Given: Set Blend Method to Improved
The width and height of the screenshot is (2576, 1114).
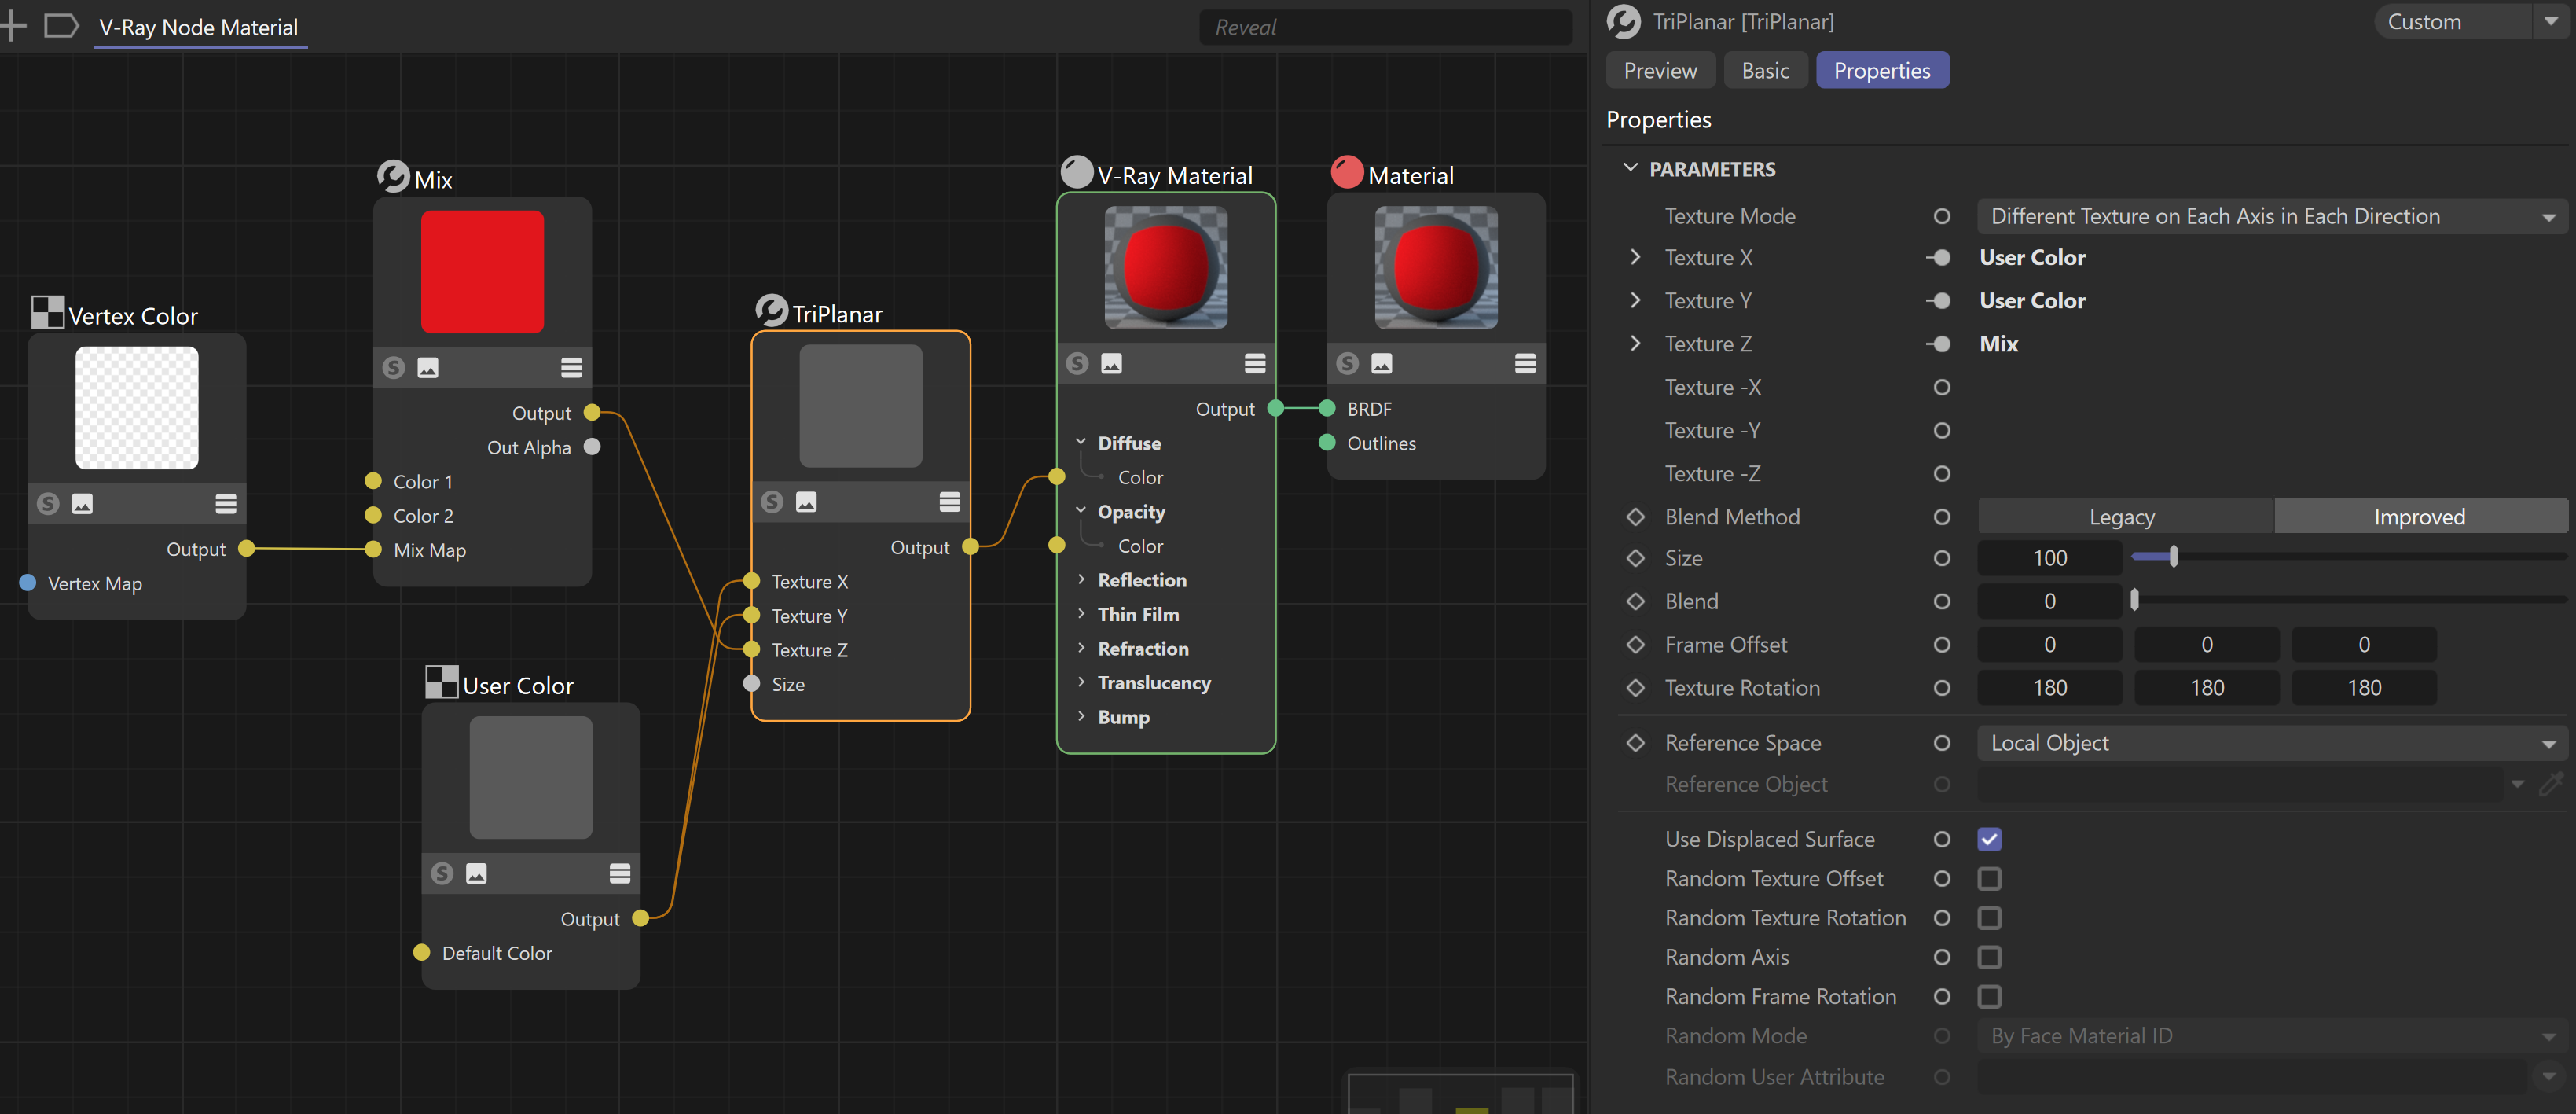Looking at the screenshot, I should click(2420, 517).
